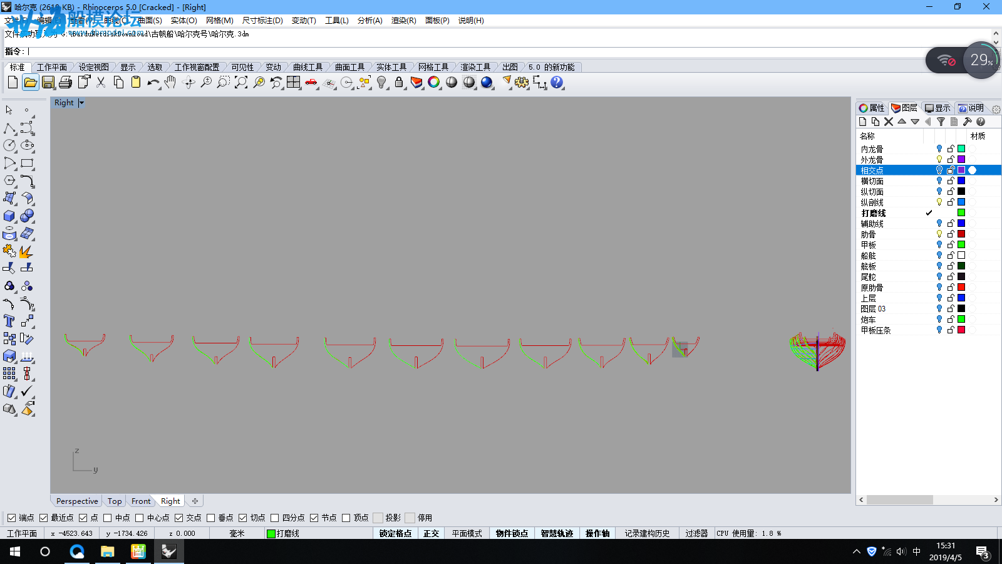Click the four-viewport layout icon
Viewport: 1002px width, 564px height.
click(294, 82)
